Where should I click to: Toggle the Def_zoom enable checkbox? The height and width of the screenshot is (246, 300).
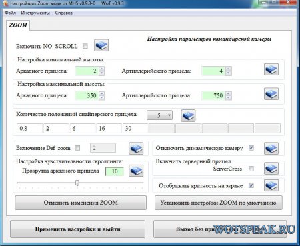(x=77, y=148)
